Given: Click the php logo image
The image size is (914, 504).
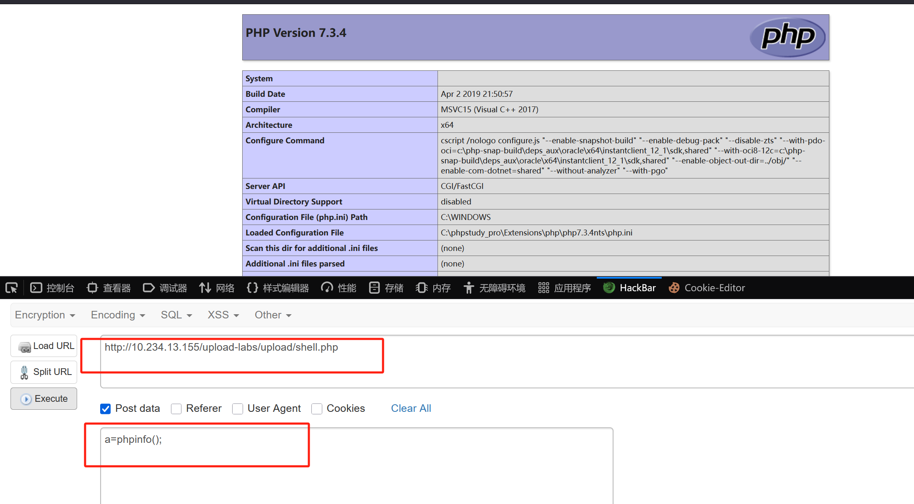Looking at the screenshot, I should point(787,37).
